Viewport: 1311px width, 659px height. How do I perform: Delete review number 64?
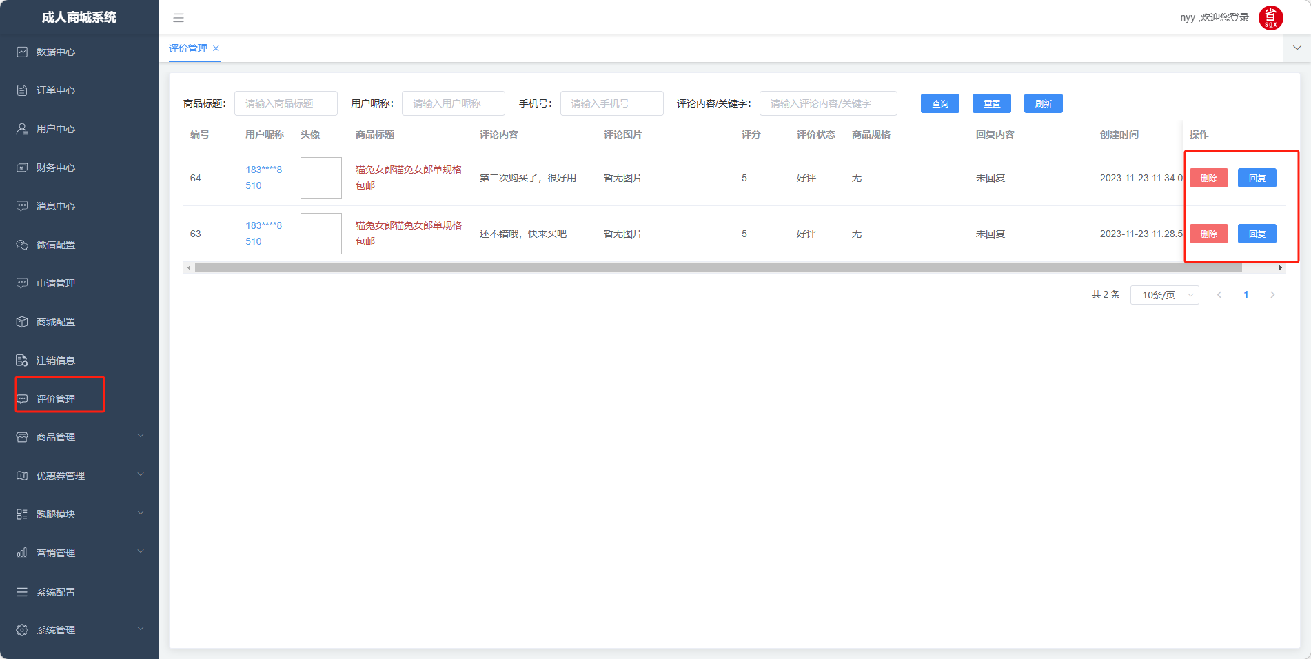tap(1208, 178)
